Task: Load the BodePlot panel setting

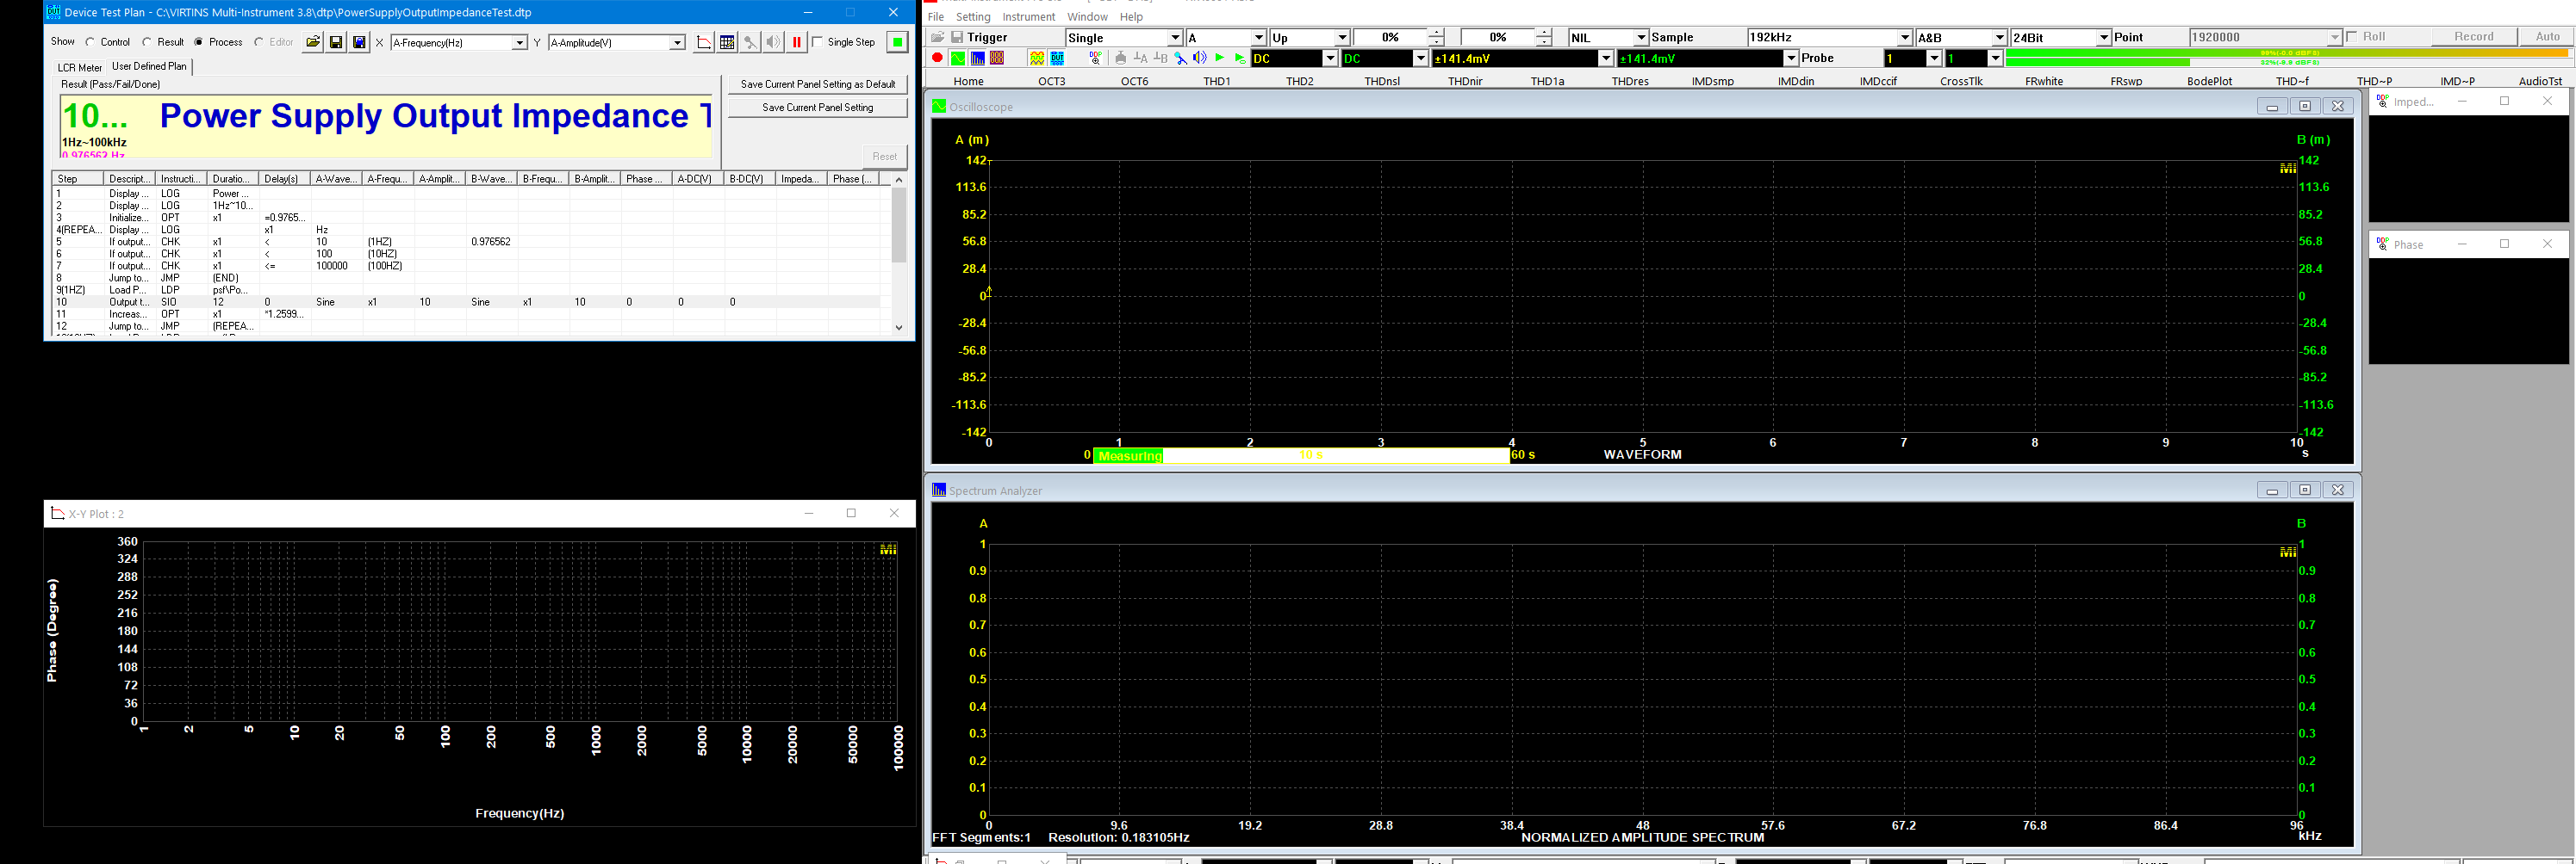Action: pos(2209,81)
